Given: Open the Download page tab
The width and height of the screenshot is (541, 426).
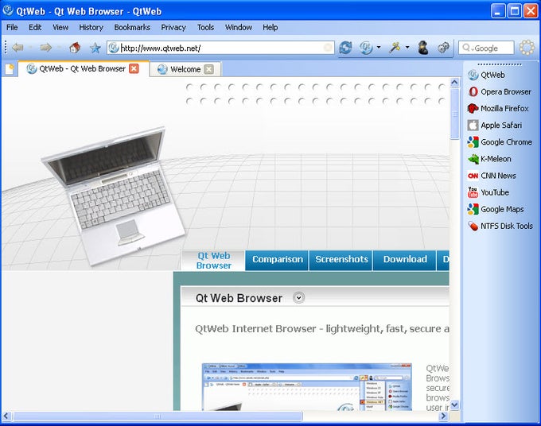Looking at the screenshot, I should tap(405, 260).
